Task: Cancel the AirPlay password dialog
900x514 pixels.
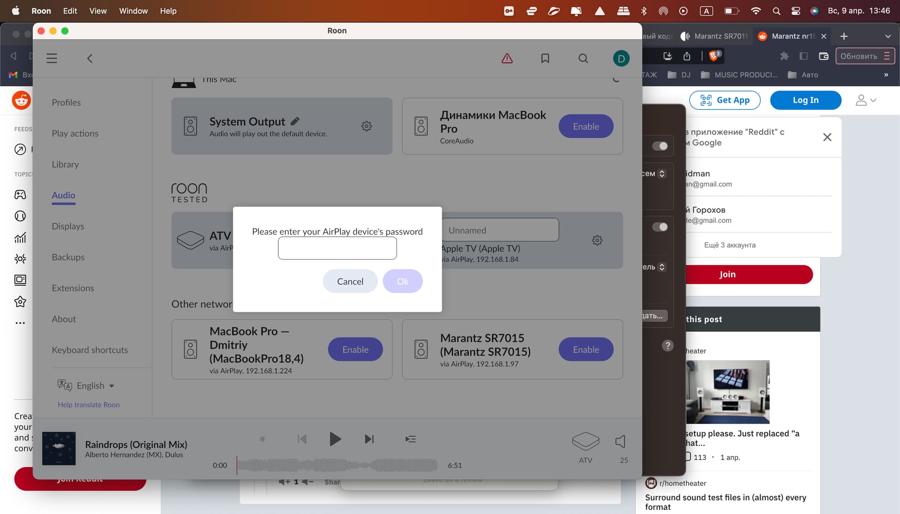Action: click(350, 281)
